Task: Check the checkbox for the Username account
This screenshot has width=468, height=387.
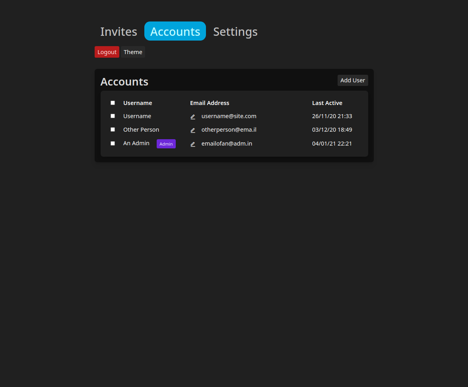Action: click(x=113, y=116)
